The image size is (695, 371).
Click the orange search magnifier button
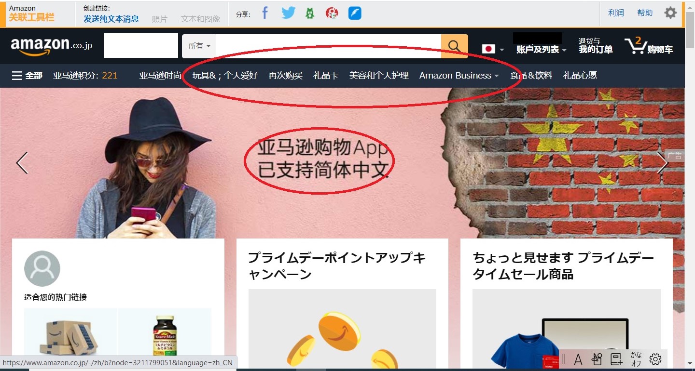click(454, 46)
